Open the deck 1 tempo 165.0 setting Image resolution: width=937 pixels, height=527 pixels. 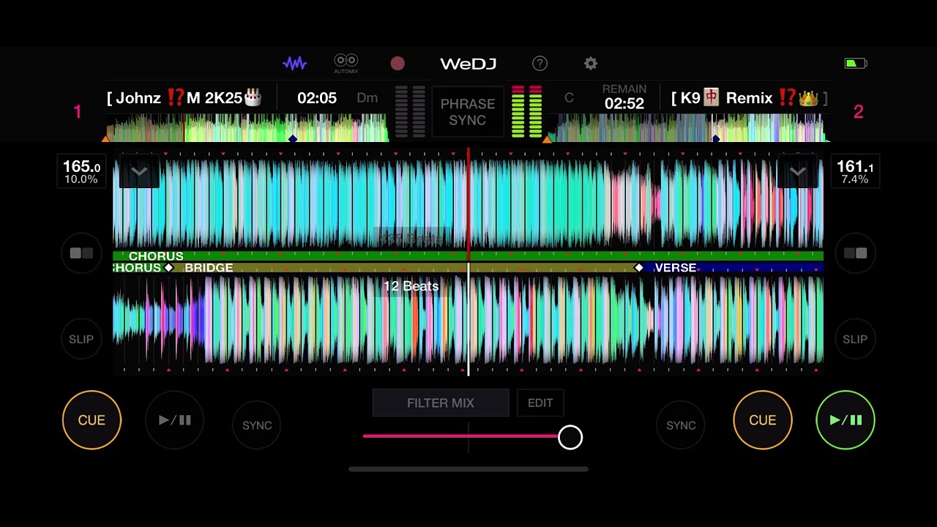[x=81, y=172]
